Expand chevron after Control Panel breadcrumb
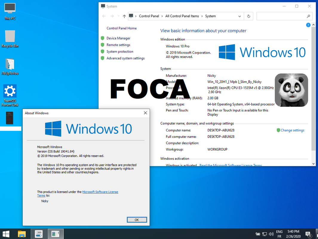This screenshot has width=318, height=239. [162, 16]
